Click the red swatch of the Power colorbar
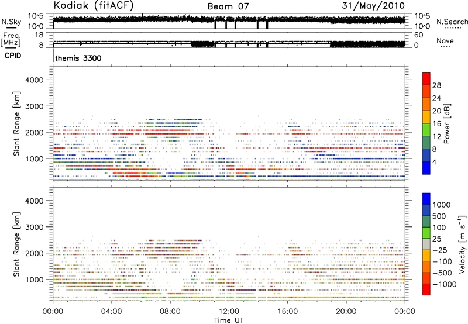This screenshot has height=324, width=468. click(426, 78)
